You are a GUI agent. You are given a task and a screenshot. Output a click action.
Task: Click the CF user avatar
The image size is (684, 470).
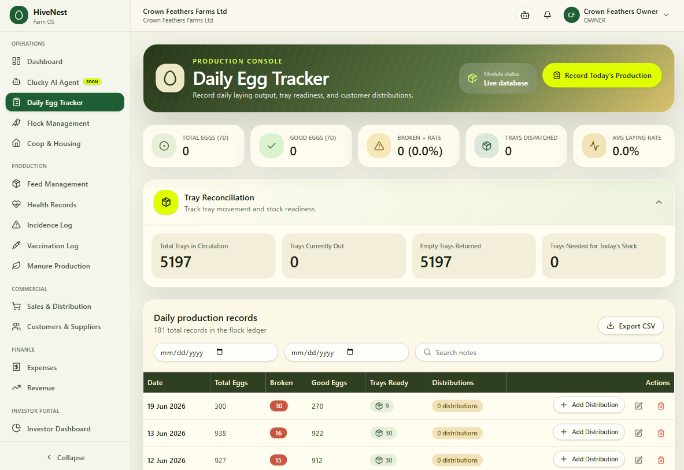tap(571, 15)
